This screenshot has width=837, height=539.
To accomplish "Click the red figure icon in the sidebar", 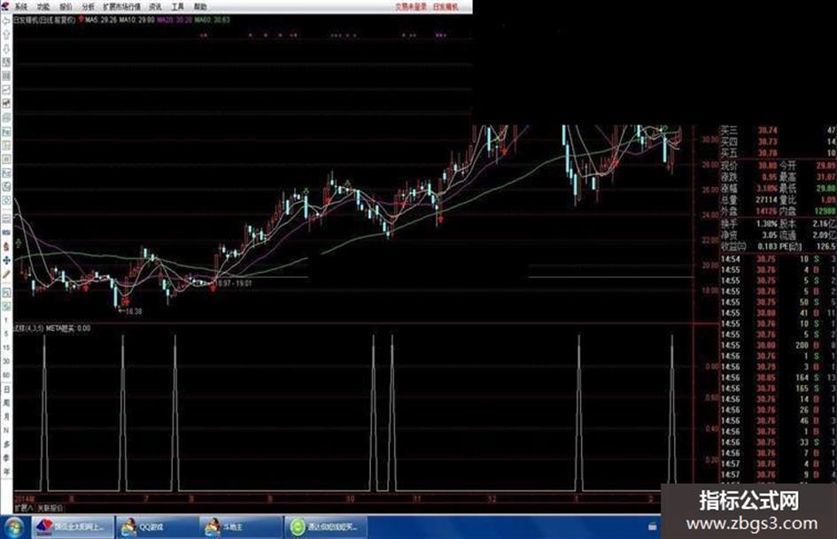I will (6, 247).
